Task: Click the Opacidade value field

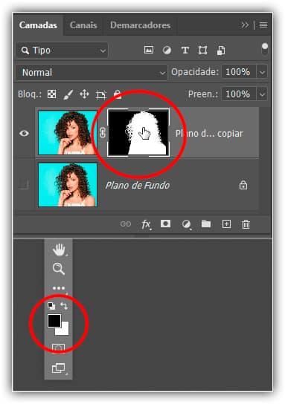Action: click(239, 72)
